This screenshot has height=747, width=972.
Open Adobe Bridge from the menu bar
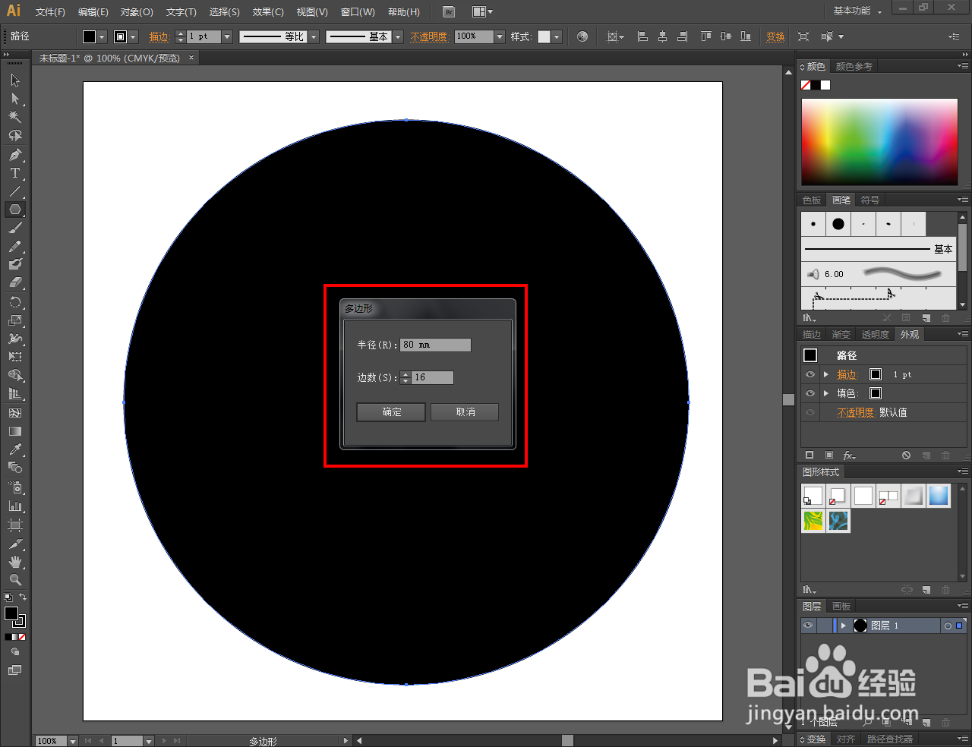click(450, 11)
